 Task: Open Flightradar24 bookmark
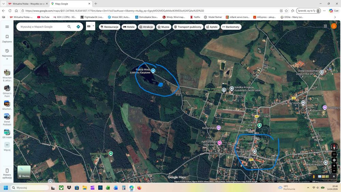coord(92,17)
